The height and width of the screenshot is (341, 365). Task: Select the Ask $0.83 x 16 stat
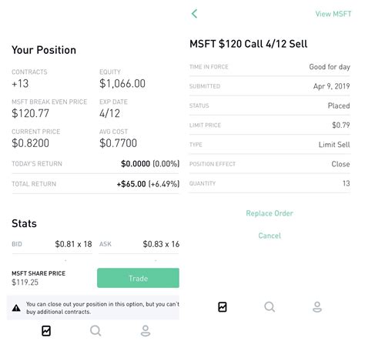coord(139,244)
